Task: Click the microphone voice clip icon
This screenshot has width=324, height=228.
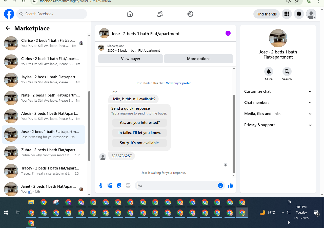Action: (x=101, y=185)
